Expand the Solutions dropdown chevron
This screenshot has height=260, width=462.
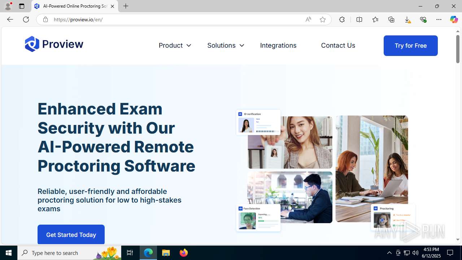241,45
